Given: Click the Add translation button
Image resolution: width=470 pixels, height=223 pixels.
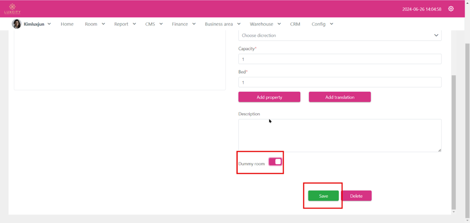Looking at the screenshot, I should (340, 97).
